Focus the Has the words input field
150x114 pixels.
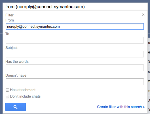pyautogui.click(x=75, y=68)
